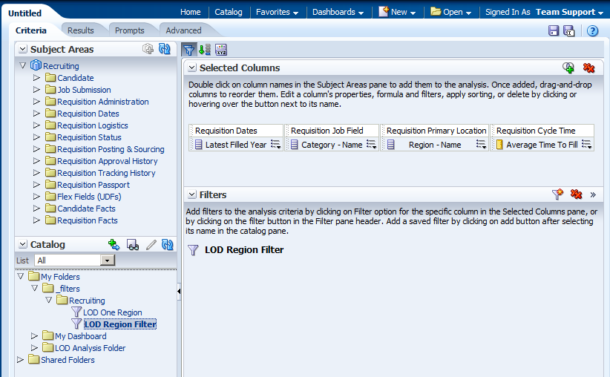Create a new filter in Filters pane
The width and height of the screenshot is (610, 377).
(x=557, y=194)
